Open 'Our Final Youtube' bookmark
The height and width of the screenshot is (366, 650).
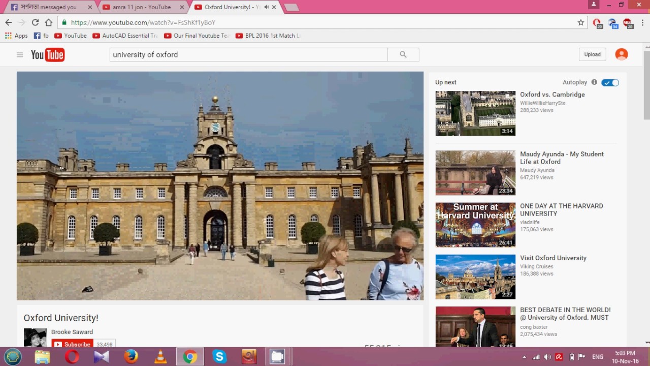[x=197, y=36]
